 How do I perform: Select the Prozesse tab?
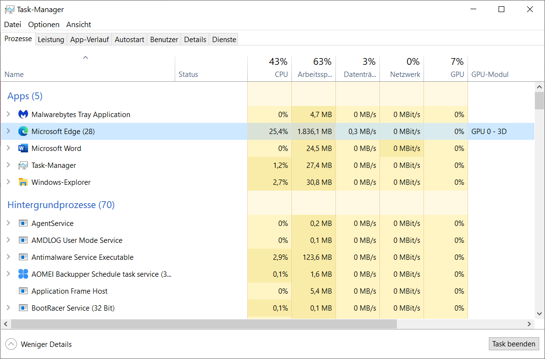pos(18,39)
